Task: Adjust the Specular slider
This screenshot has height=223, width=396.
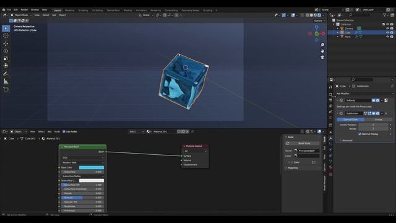Action: 82,198
